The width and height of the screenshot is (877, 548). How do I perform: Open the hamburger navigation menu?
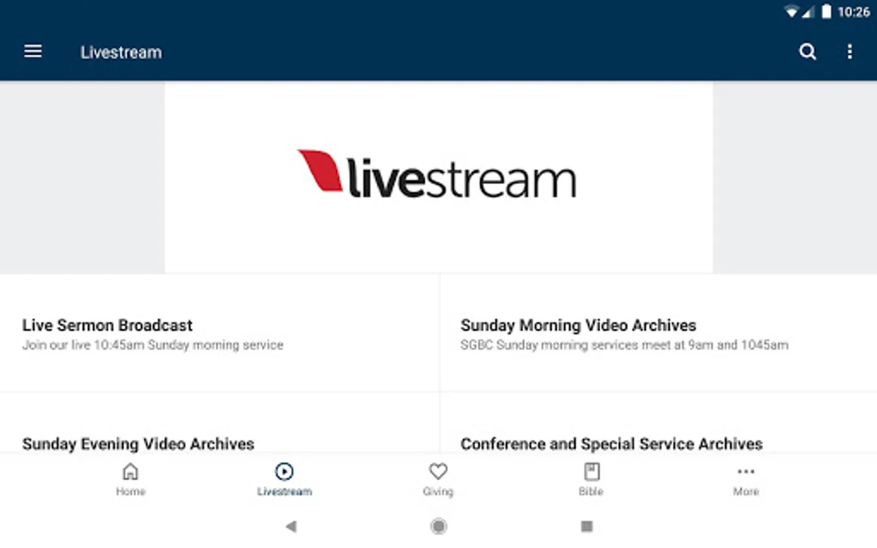(33, 52)
